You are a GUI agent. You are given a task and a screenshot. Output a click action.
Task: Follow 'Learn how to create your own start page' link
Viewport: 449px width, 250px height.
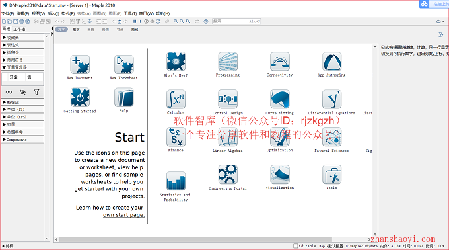[x=110, y=211]
